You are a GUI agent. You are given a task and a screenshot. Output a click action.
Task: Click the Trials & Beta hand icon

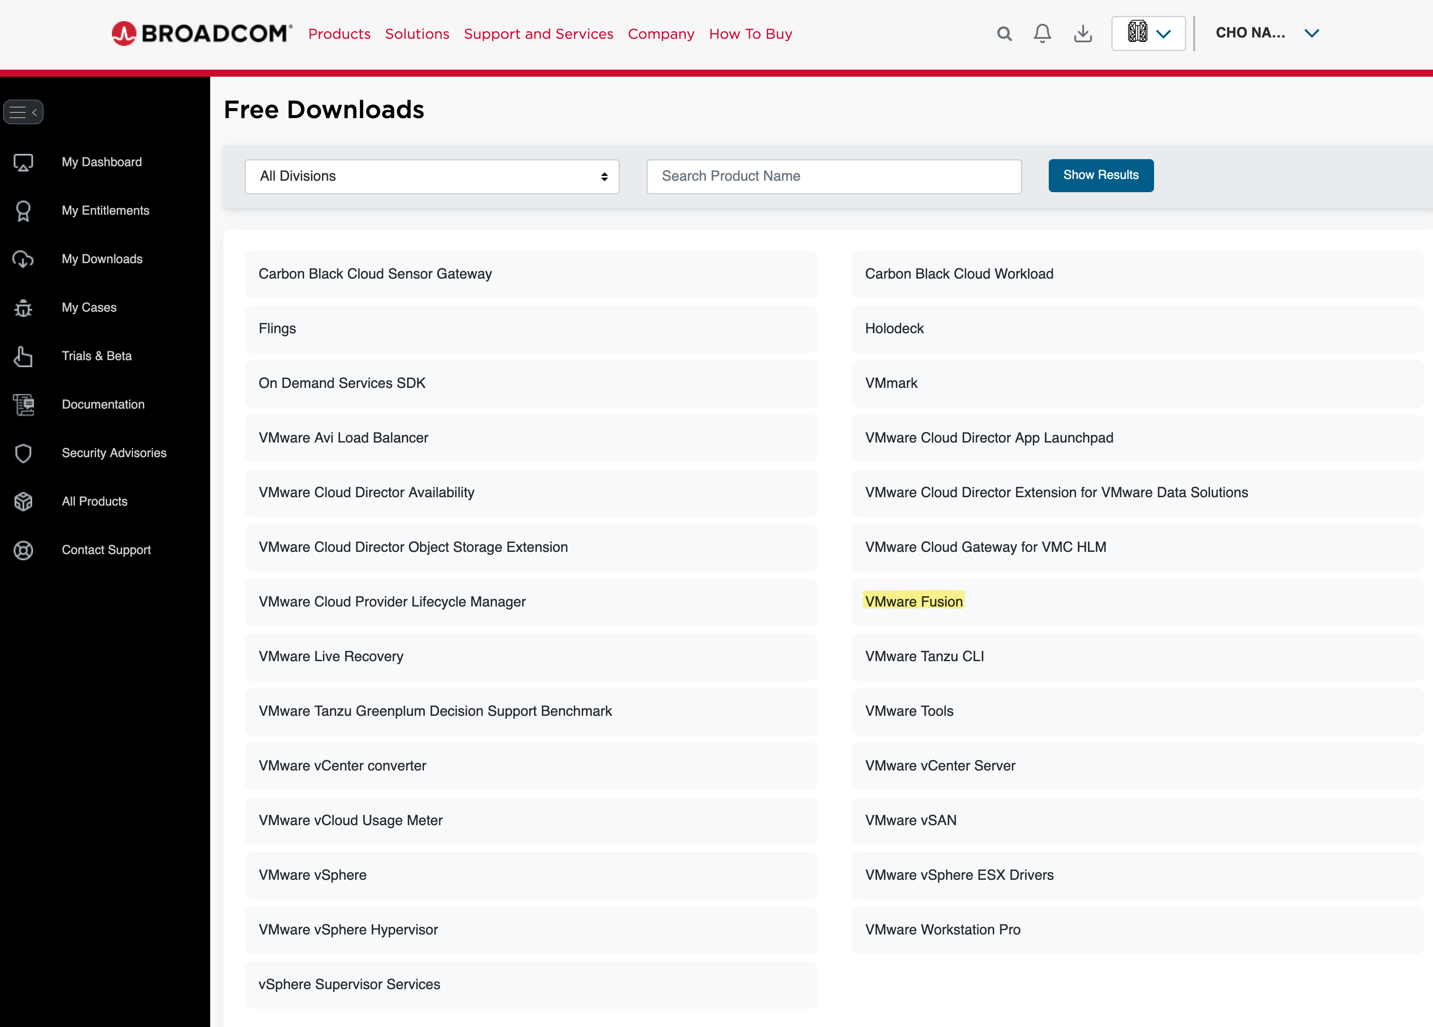pyautogui.click(x=23, y=357)
